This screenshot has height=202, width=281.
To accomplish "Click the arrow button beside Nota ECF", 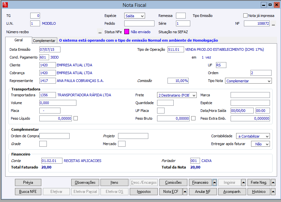I will coord(185,192).
